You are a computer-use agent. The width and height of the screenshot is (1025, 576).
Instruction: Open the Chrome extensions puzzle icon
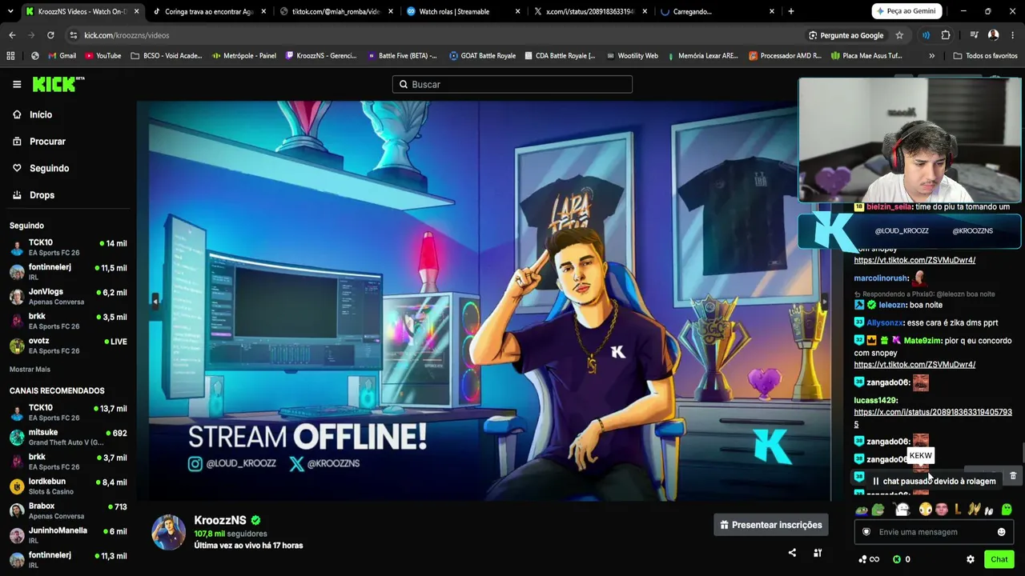pyautogui.click(x=946, y=35)
